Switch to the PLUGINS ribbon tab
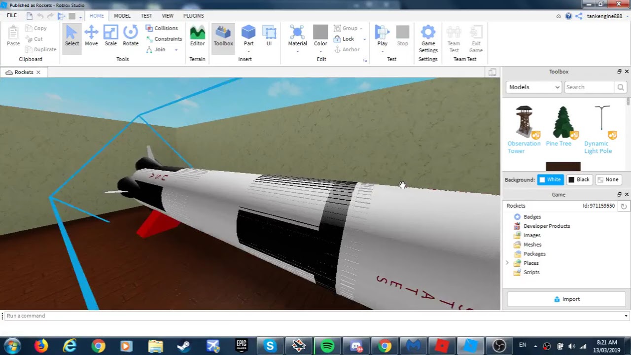This screenshot has width=631, height=355. click(194, 16)
